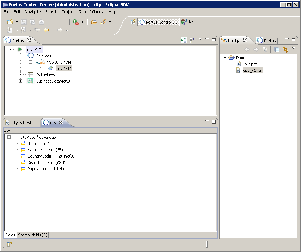Select the local 421 server entry
Screen dimensions: 301x252
point(34,50)
